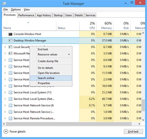Click the gear icon for Service Host: Local System (Net...
Image resolution: width=147 pixels, height=139 pixels.
pyautogui.click(x=10, y=99)
